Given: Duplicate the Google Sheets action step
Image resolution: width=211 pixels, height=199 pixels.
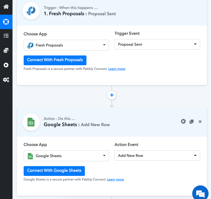Looking at the screenshot, I should click(x=191, y=122).
